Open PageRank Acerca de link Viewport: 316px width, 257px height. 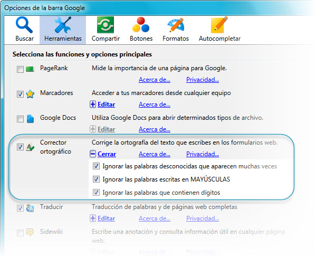pos(155,80)
